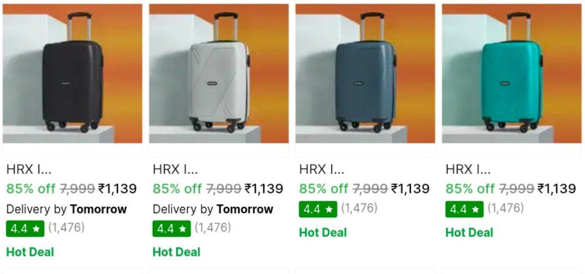The image size is (585, 274).
Task: Click the 4.4 star rating badge under grey-blue suitcase
Action: [x=318, y=209]
